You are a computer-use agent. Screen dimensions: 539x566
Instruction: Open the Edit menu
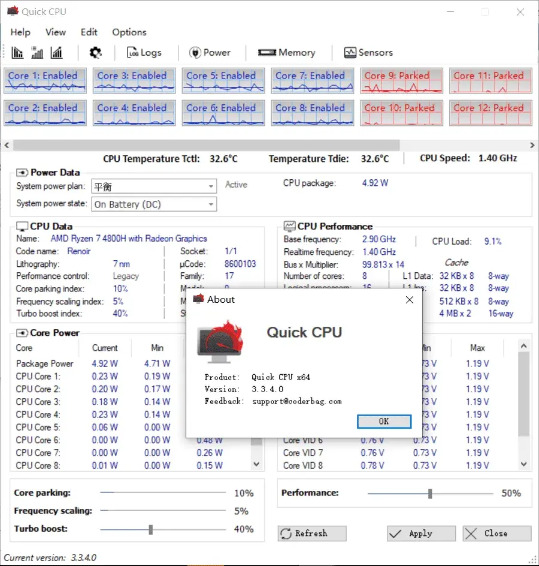(89, 32)
